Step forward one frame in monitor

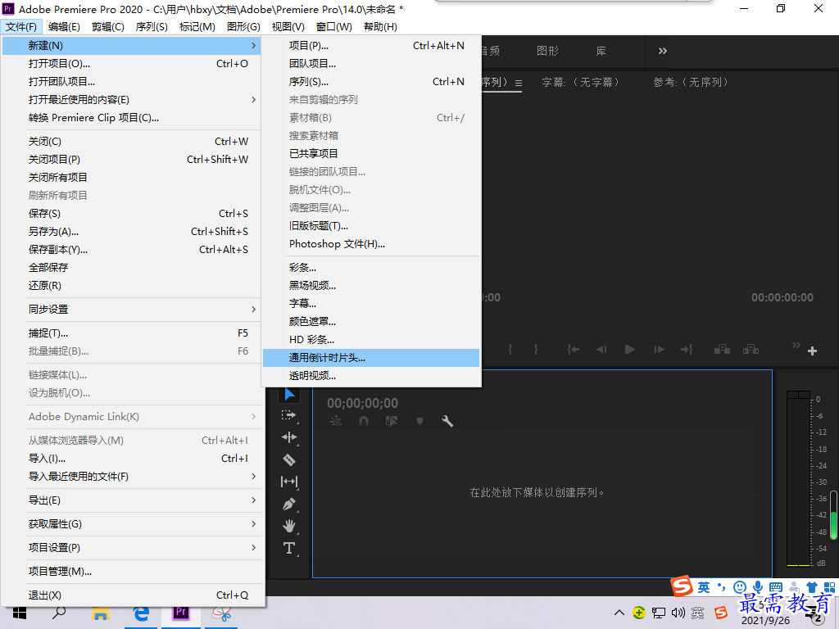660,350
